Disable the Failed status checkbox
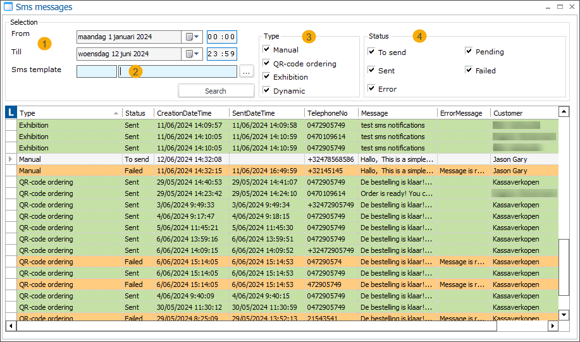 469,70
